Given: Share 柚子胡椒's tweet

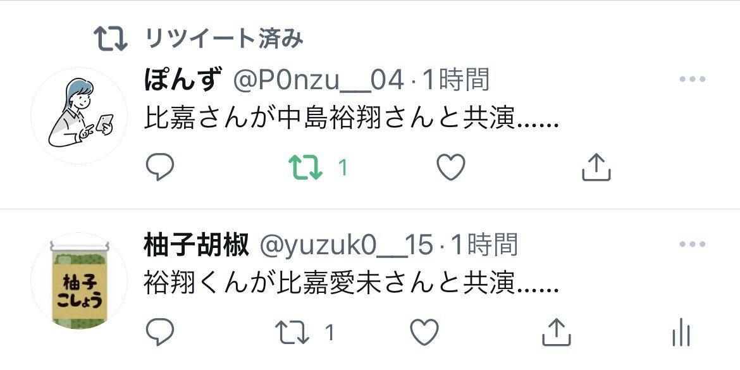Looking at the screenshot, I should 557,332.
